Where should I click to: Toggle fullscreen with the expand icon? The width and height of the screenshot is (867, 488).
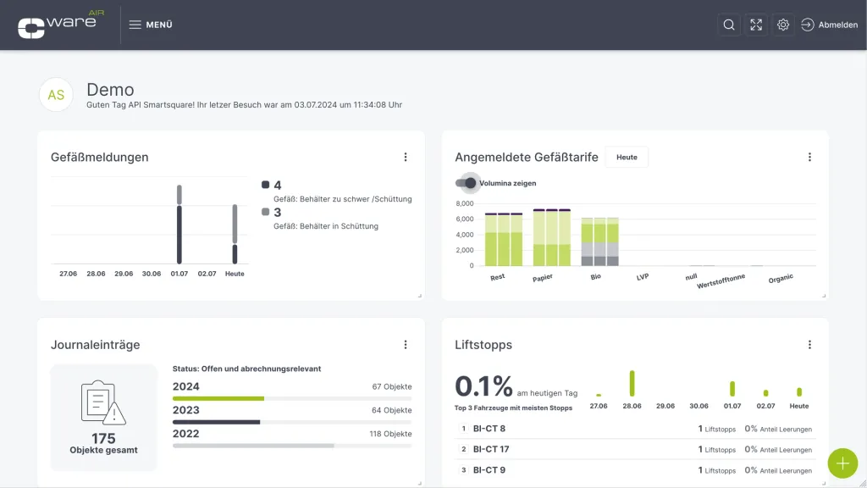click(x=756, y=25)
